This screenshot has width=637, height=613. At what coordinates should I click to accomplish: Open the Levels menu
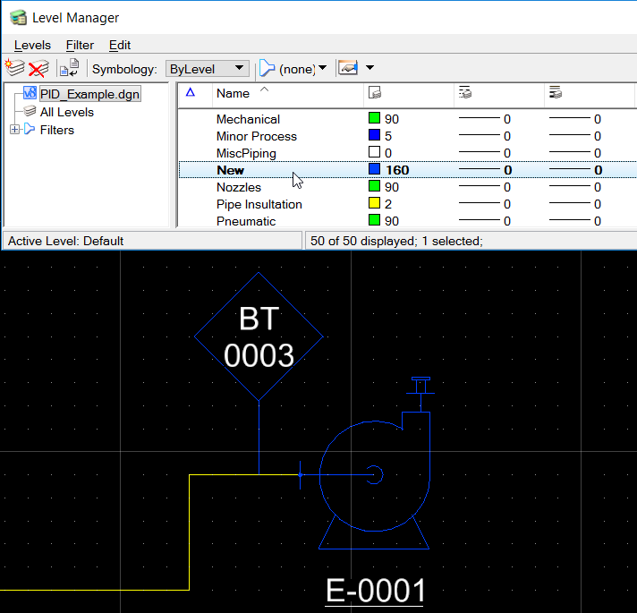point(32,45)
